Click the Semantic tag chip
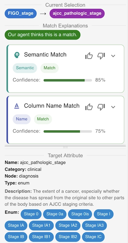 [x=25, y=68]
